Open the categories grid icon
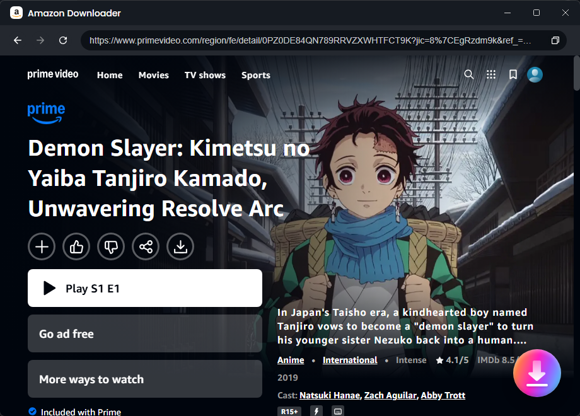 (x=491, y=75)
